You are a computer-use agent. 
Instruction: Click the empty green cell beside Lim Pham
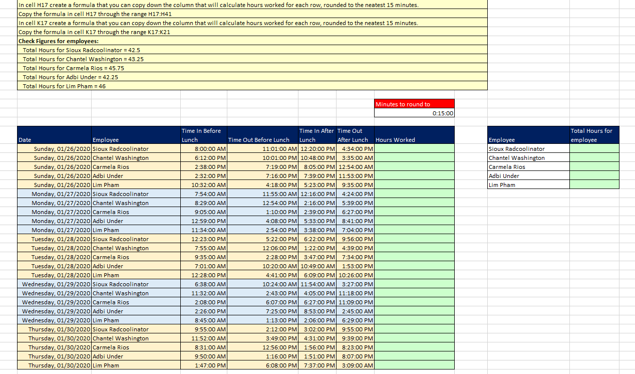(594, 184)
